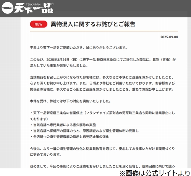Click the heading 異物混入に関するお詫びとご報告
191x176 pixels.
(x=93, y=24)
